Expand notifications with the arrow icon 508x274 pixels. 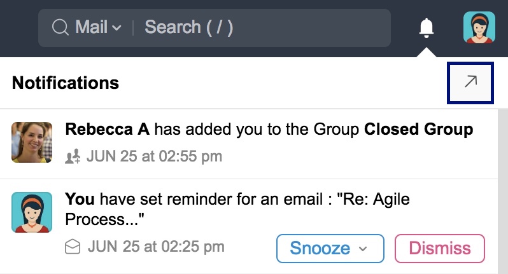click(470, 82)
